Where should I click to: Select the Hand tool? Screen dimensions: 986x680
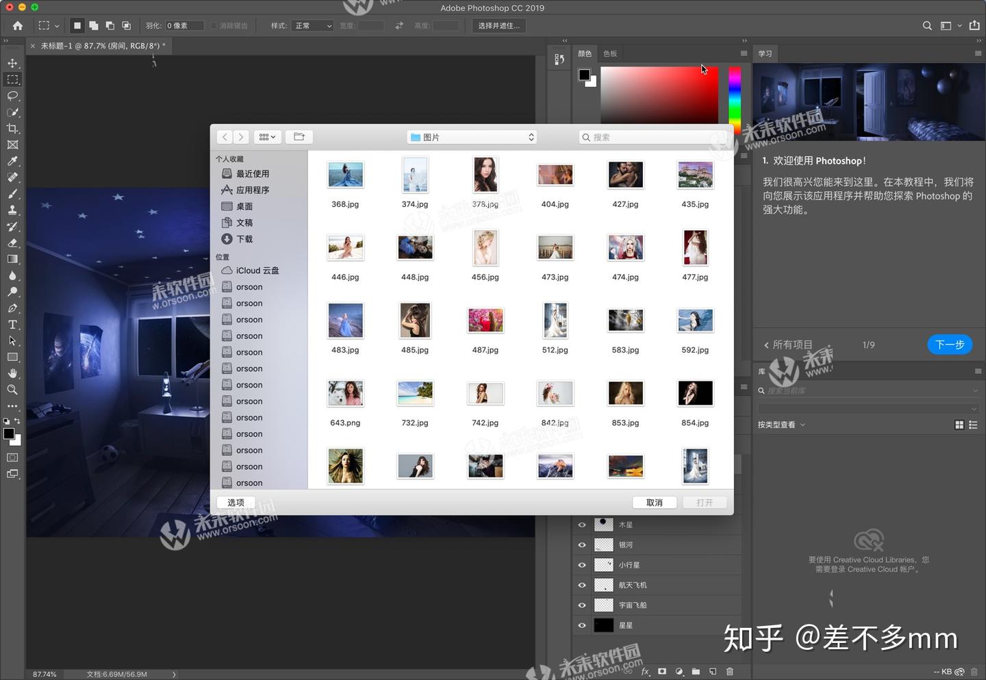(x=12, y=373)
